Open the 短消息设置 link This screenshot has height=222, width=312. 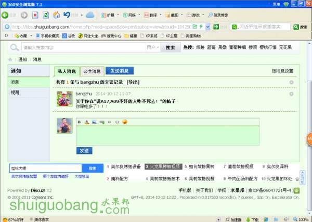[282, 71]
